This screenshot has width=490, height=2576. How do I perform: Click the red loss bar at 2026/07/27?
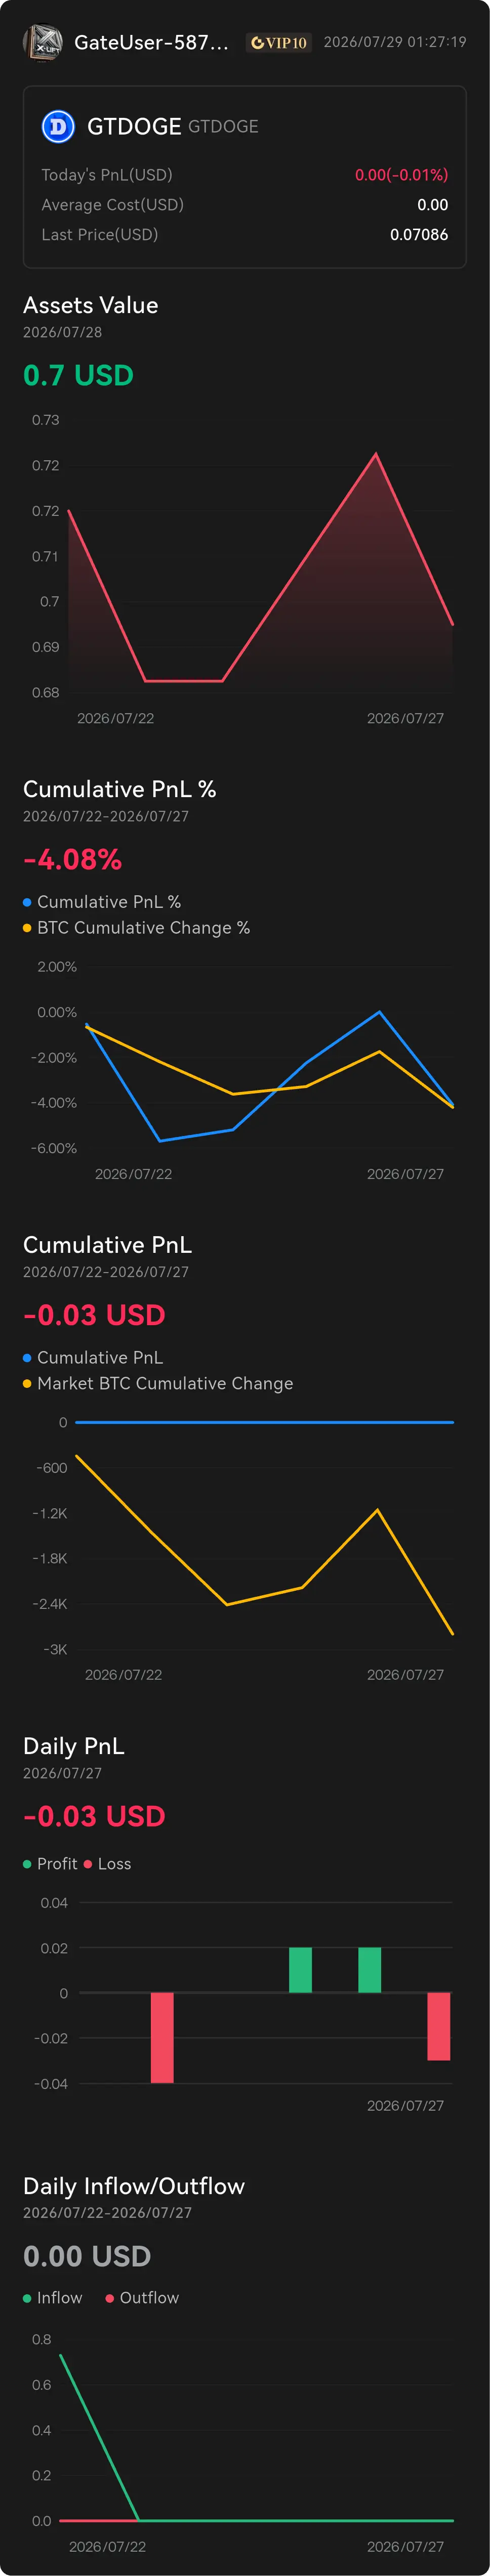[438, 2026]
